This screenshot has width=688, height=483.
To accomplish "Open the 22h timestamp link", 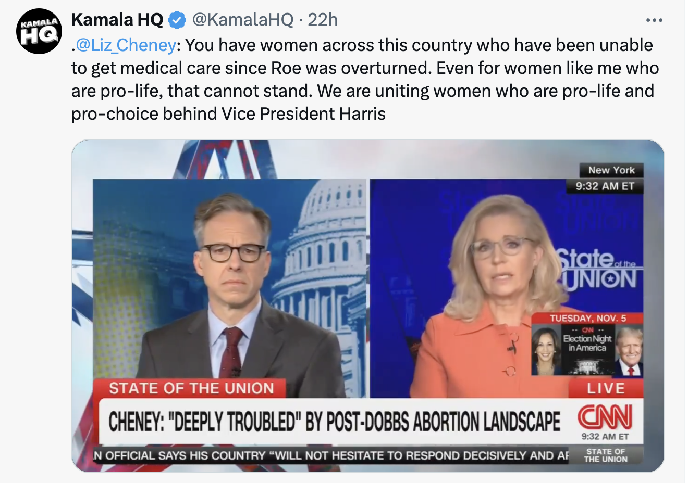I will click(x=323, y=20).
